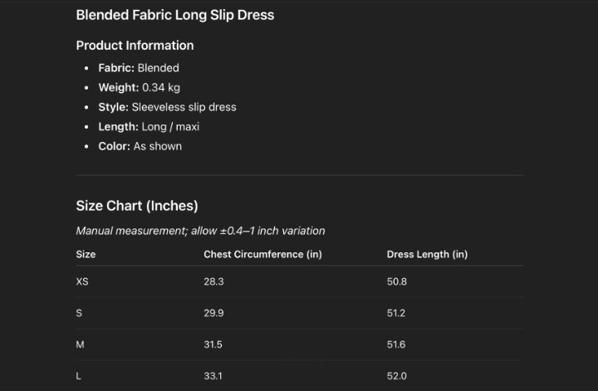The width and height of the screenshot is (598, 391).
Task: Click the 33.1 chest value for size L
Action: (213, 376)
